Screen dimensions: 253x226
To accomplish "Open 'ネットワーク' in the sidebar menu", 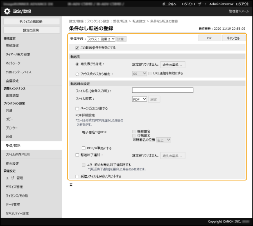I will (13, 63).
